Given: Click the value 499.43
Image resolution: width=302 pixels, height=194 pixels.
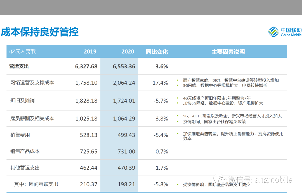Looking at the screenshot, I should tap(126, 135).
